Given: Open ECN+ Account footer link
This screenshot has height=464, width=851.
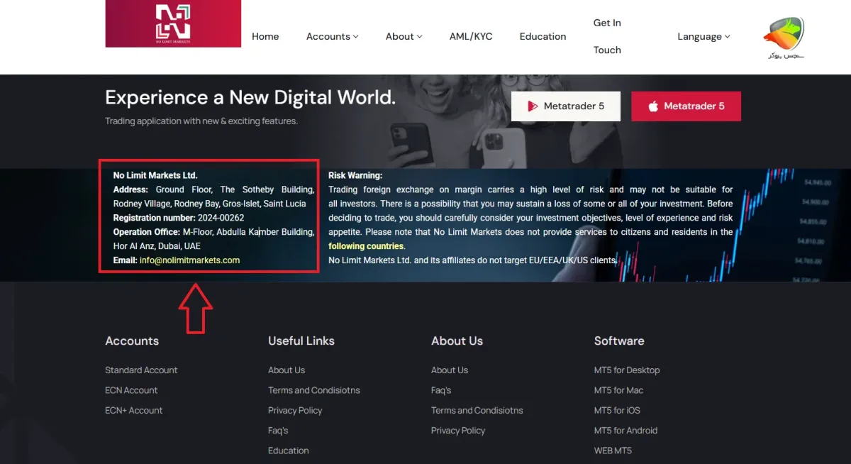Looking at the screenshot, I should [x=133, y=410].
